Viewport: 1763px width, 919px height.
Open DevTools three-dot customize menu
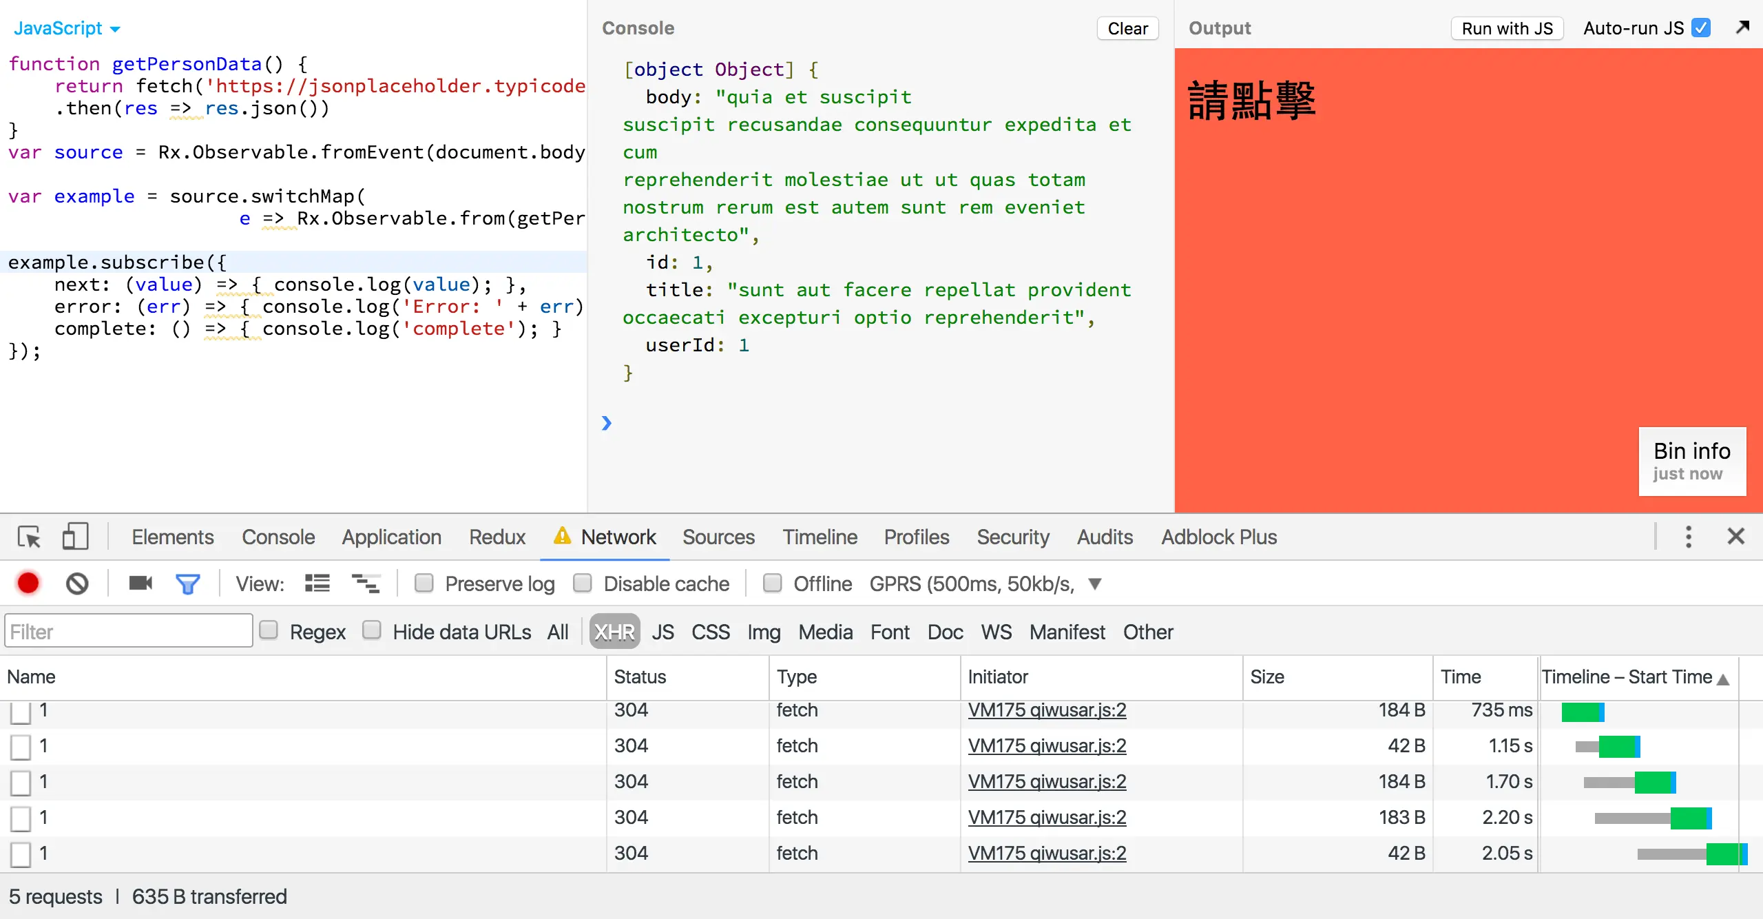tap(1688, 537)
